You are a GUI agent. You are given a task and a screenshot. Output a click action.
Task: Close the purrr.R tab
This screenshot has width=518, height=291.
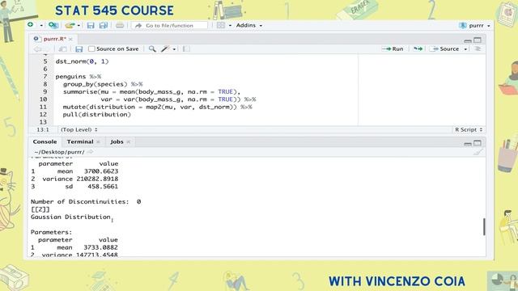coord(70,39)
